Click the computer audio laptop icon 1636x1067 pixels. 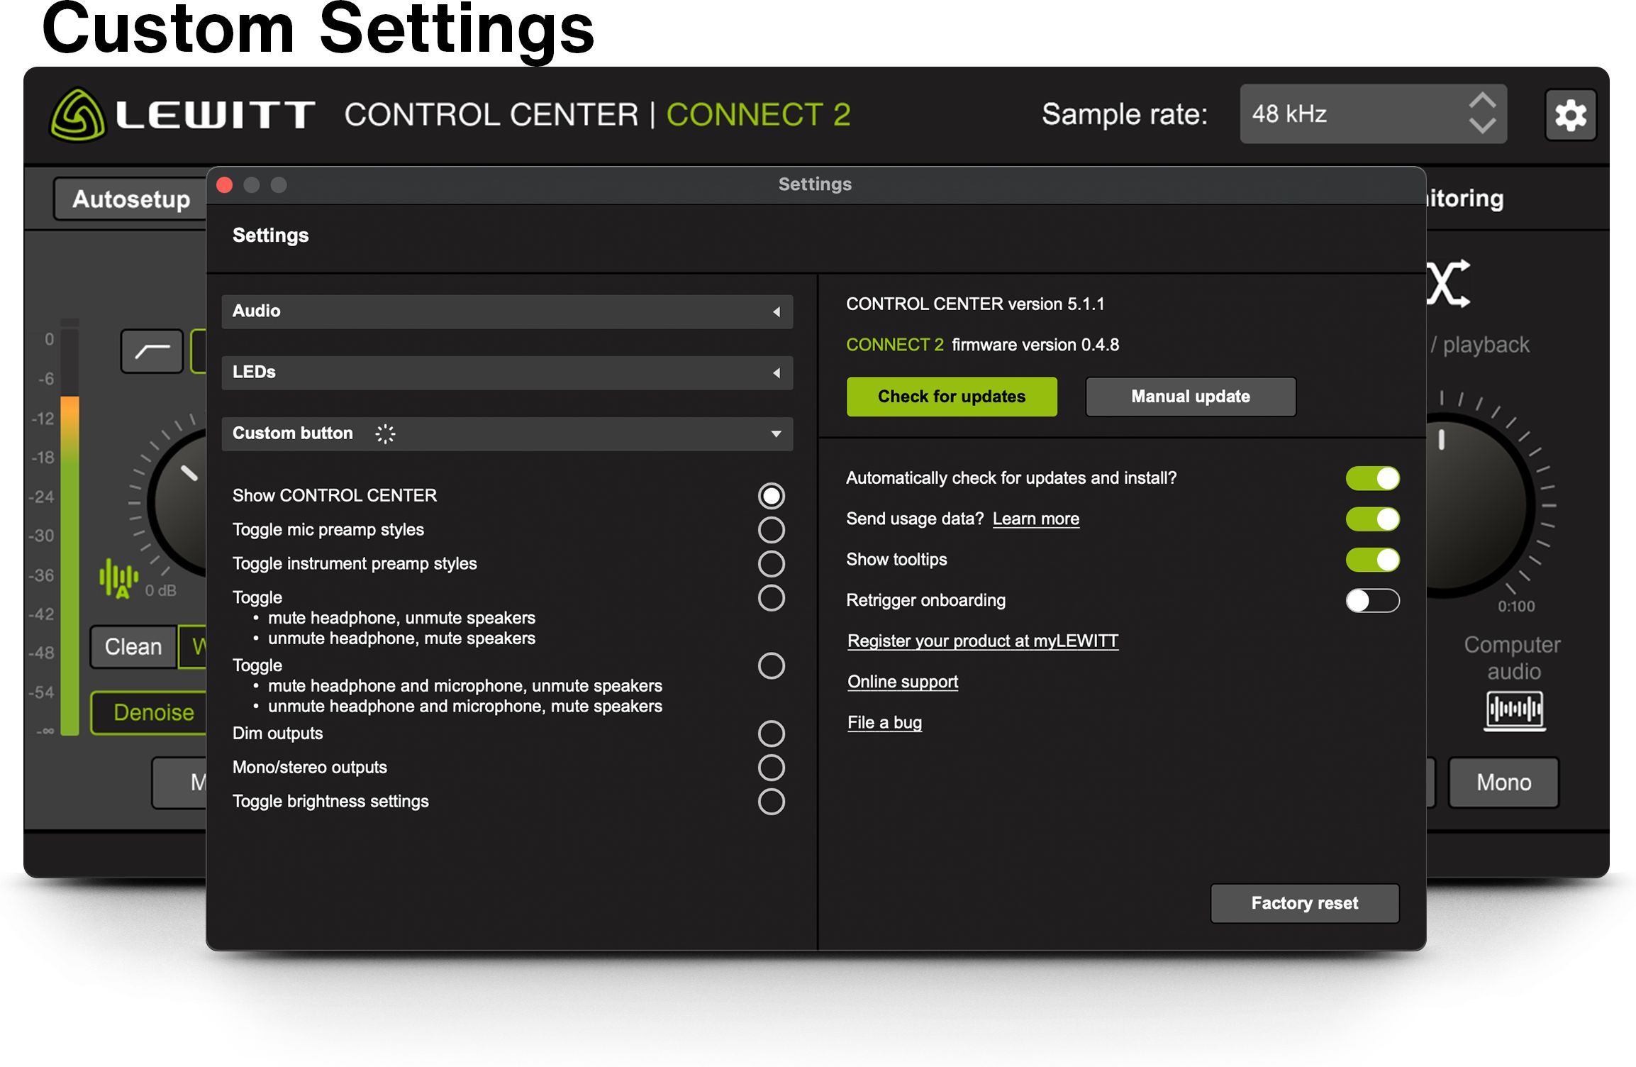point(1515,710)
